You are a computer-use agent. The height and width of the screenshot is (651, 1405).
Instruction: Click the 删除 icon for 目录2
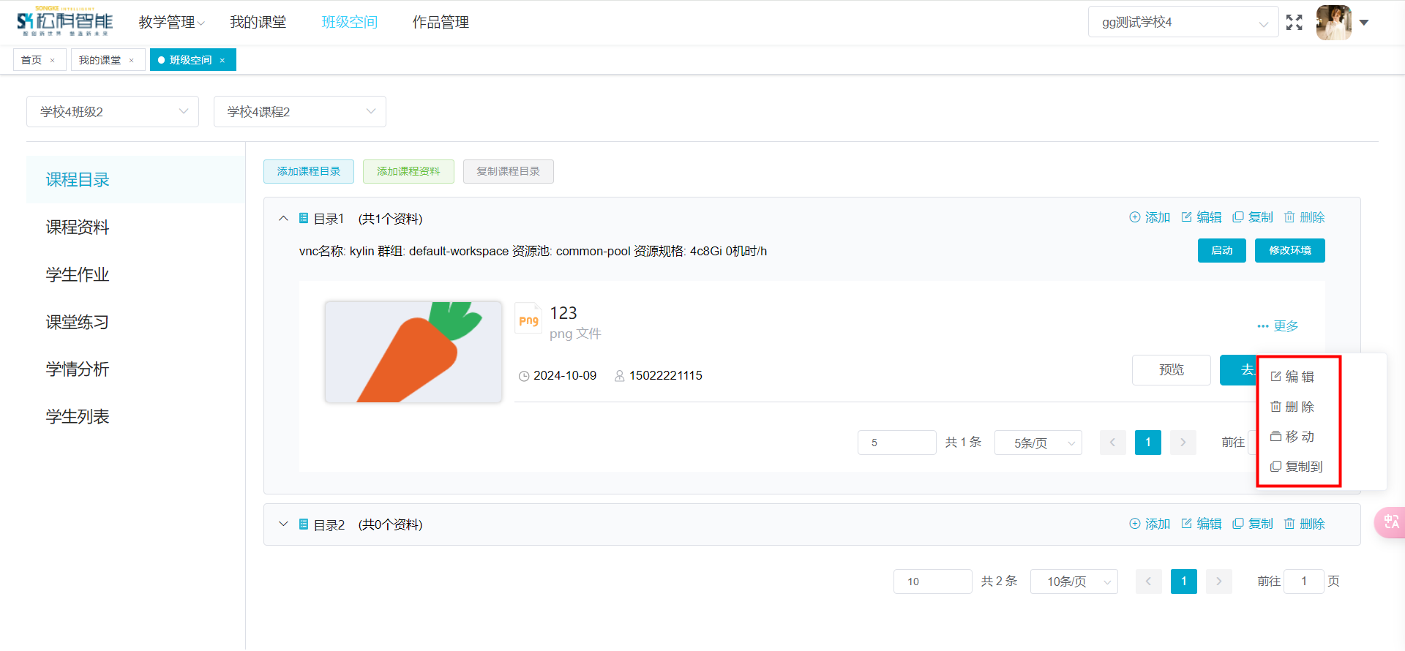1289,524
